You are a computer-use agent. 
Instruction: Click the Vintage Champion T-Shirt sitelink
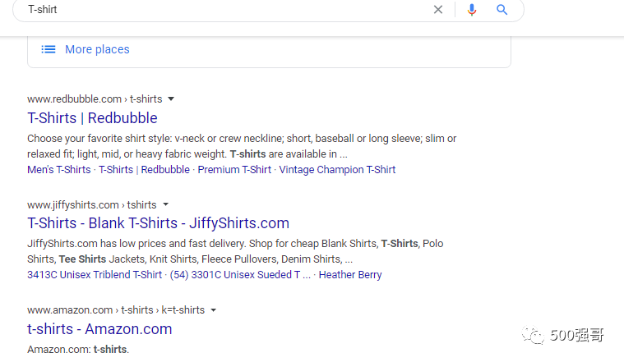click(x=337, y=170)
